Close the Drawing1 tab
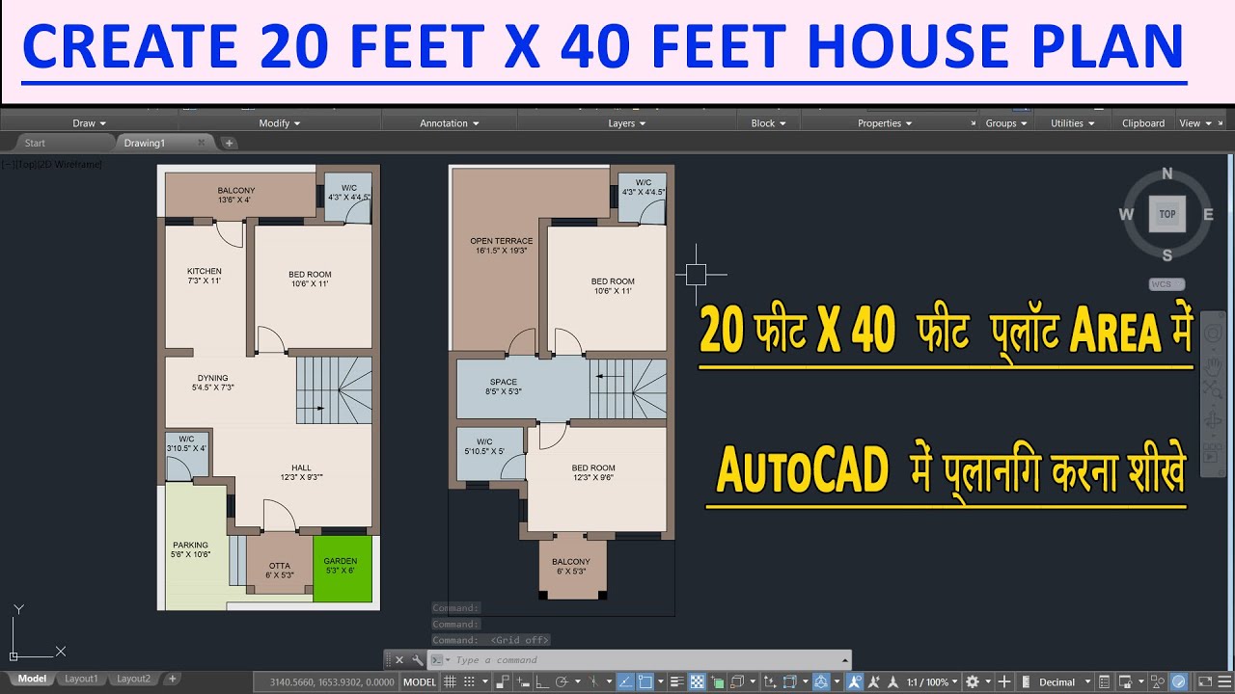The height and width of the screenshot is (694, 1235). click(x=202, y=143)
